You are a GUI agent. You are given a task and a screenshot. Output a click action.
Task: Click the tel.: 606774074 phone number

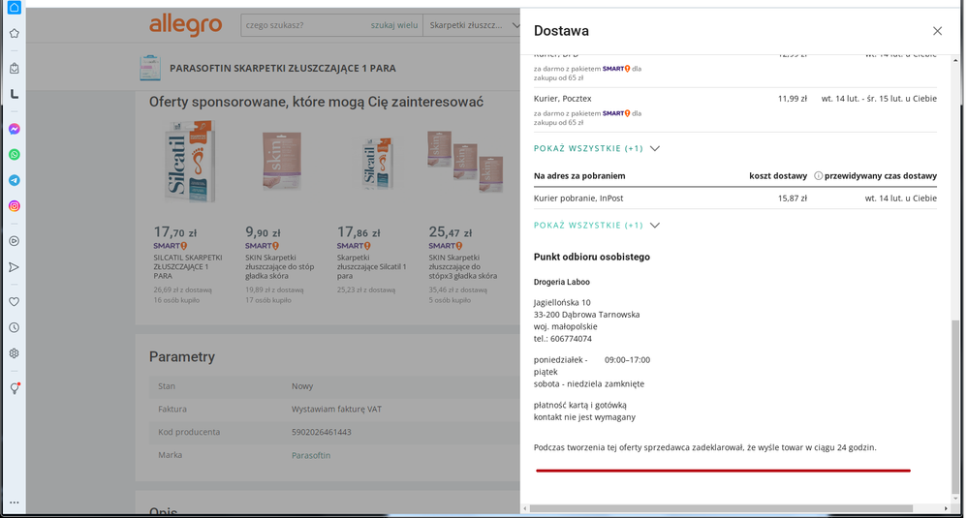click(563, 339)
